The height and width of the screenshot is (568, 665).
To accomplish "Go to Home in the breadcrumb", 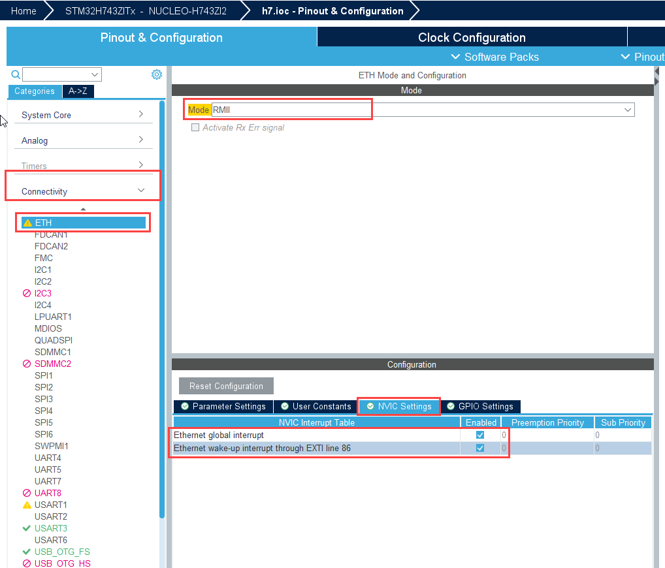I will (x=24, y=10).
